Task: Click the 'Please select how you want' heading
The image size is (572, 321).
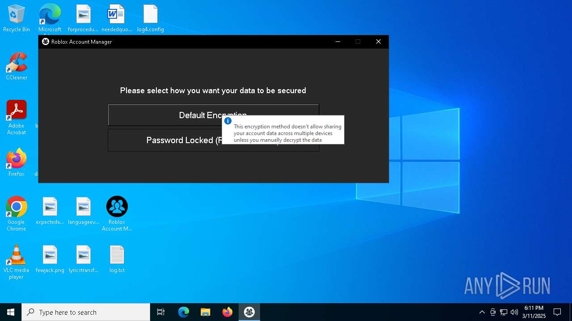Action: pyautogui.click(x=213, y=91)
